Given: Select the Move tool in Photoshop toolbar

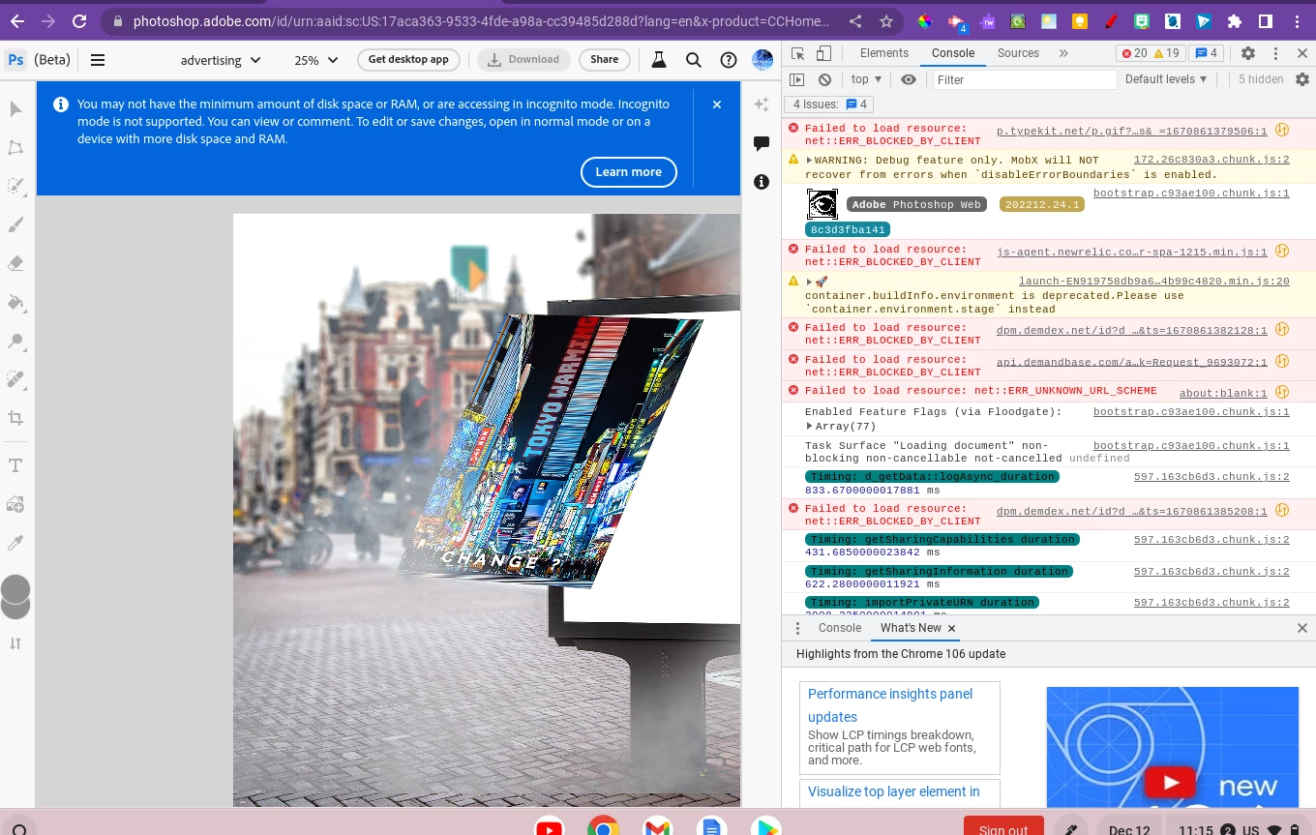Looking at the screenshot, I should pos(15,108).
